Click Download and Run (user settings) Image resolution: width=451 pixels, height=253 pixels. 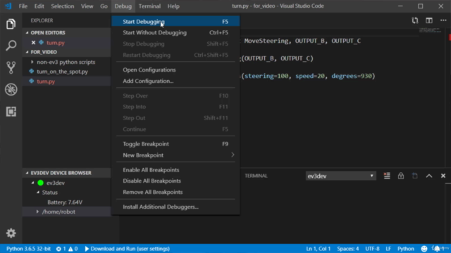[x=127, y=249]
